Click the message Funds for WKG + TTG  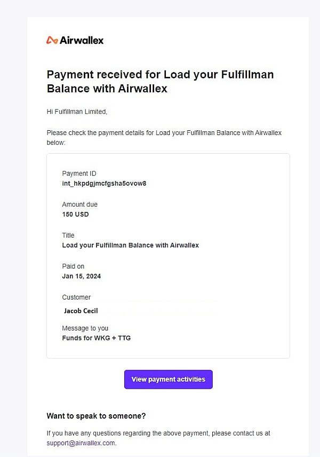pos(97,338)
